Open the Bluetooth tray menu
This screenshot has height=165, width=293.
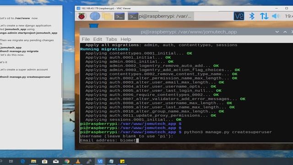pyautogui.click(x=252, y=16)
